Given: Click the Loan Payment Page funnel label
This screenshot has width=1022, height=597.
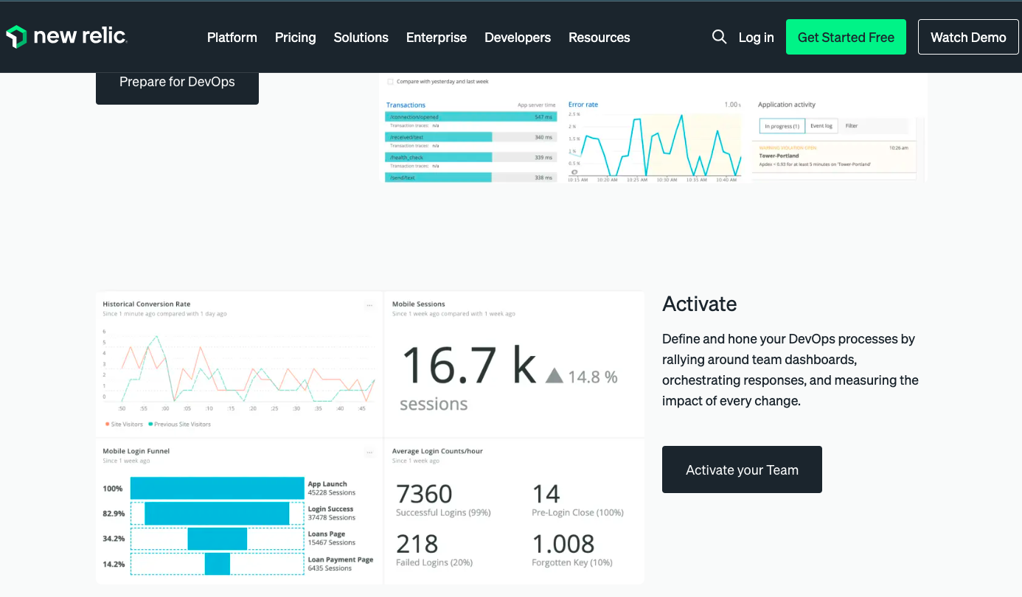Looking at the screenshot, I should pos(341,560).
